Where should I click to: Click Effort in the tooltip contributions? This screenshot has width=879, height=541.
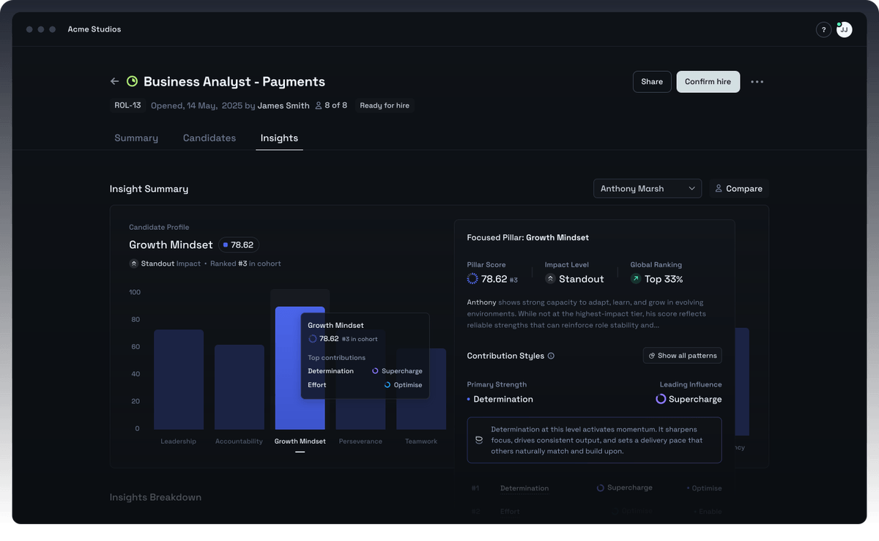point(316,384)
